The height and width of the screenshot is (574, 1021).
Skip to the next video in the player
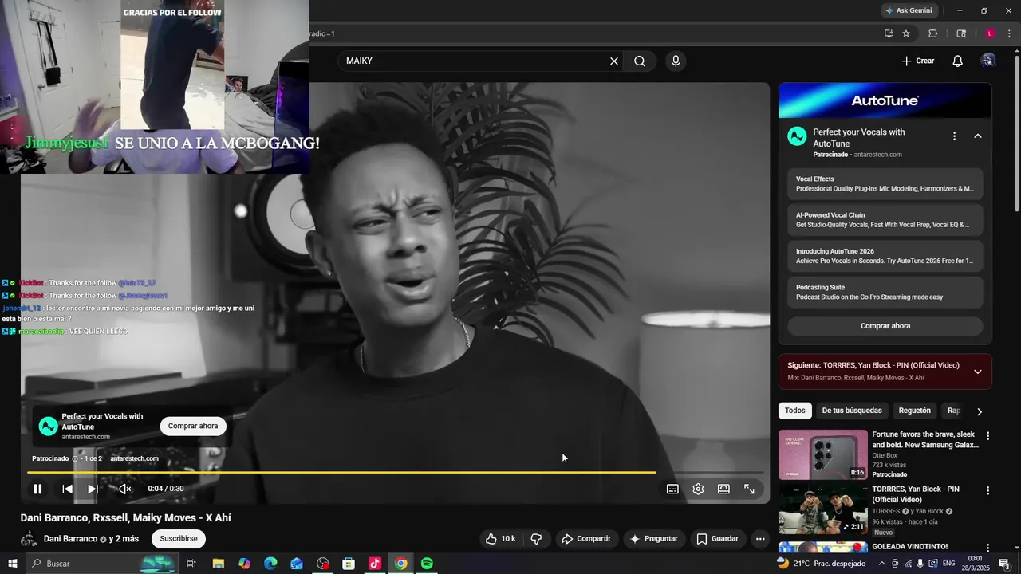coord(93,489)
